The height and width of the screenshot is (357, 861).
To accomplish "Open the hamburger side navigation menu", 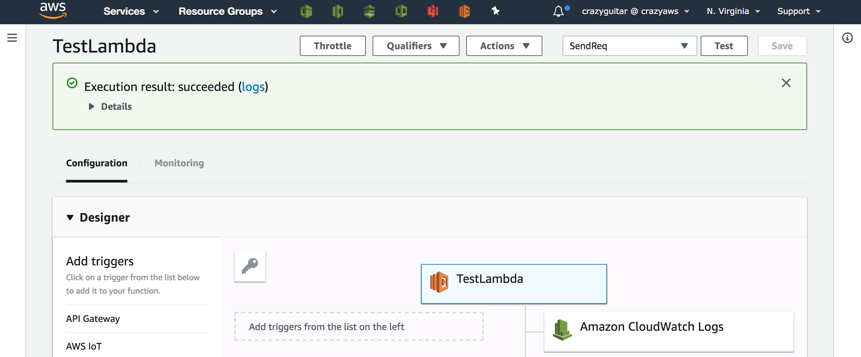I will (12, 38).
